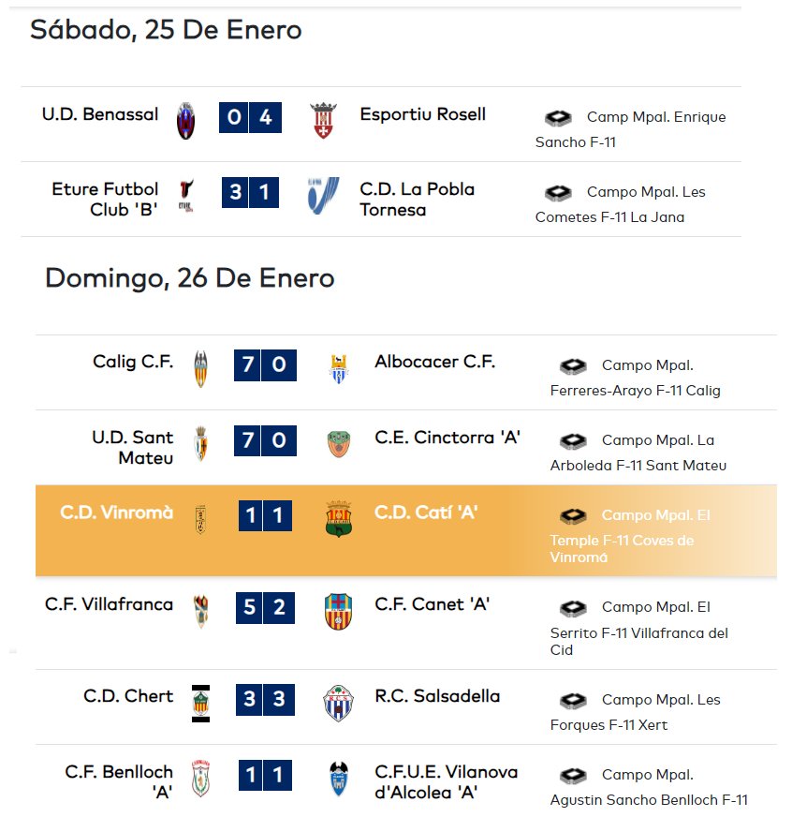Click the C.D. Chert team badge

coord(200,704)
